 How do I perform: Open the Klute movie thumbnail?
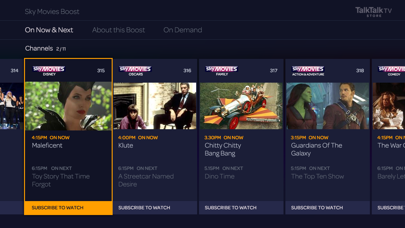(x=155, y=106)
